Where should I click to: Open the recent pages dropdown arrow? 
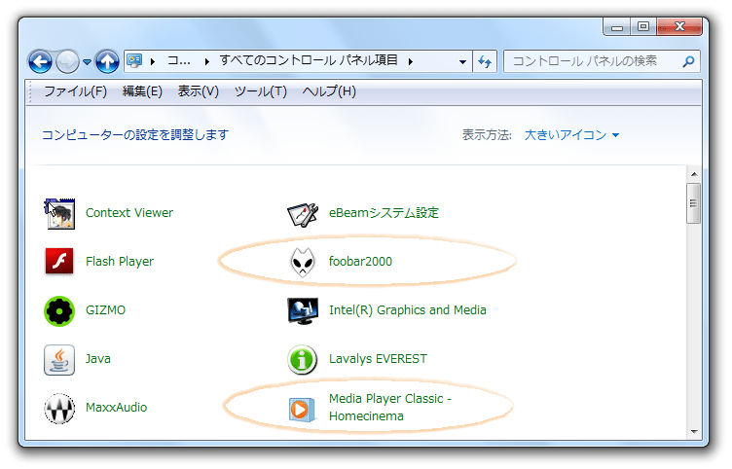point(87,61)
